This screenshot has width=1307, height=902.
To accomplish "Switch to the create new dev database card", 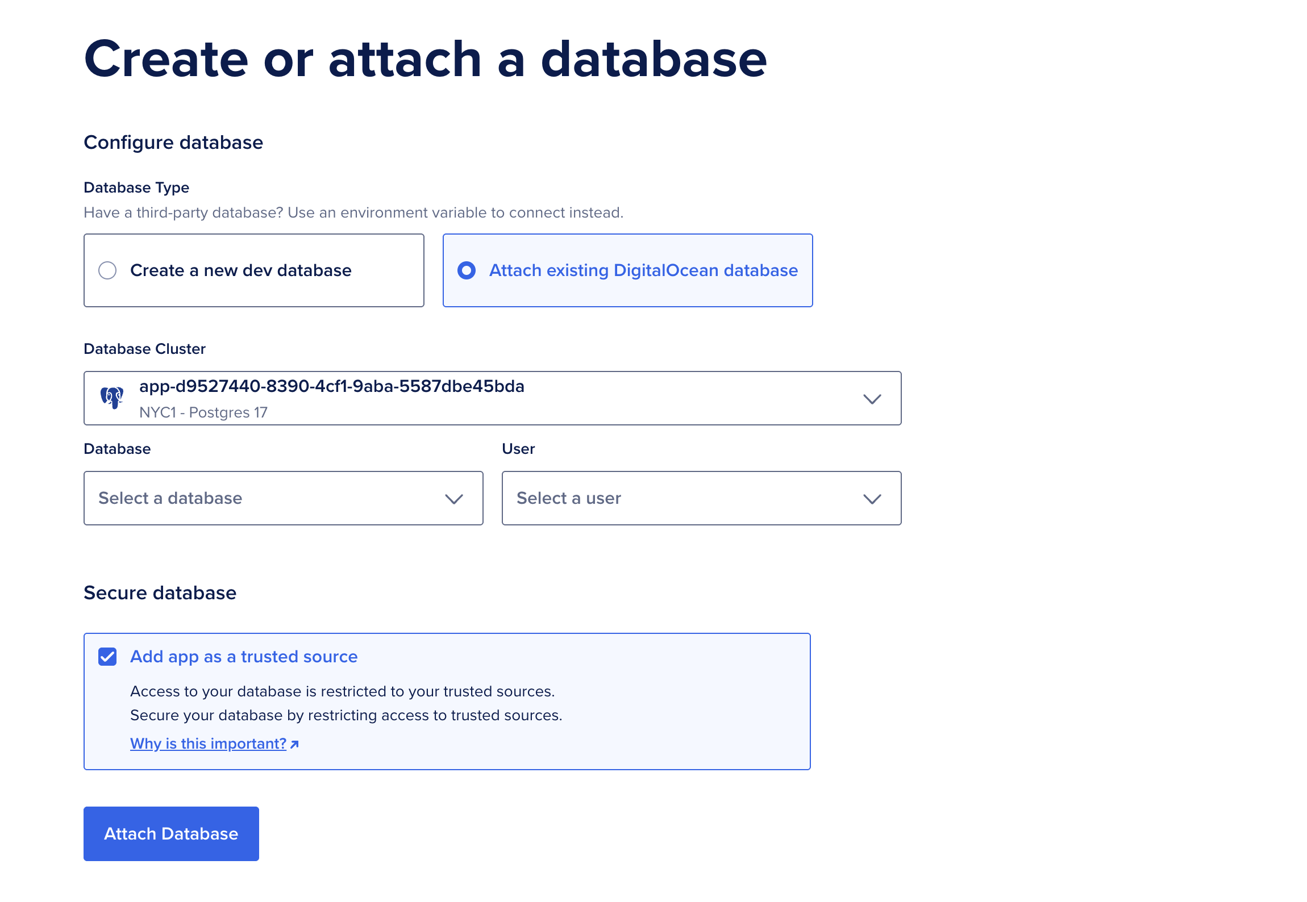I will (253, 271).
